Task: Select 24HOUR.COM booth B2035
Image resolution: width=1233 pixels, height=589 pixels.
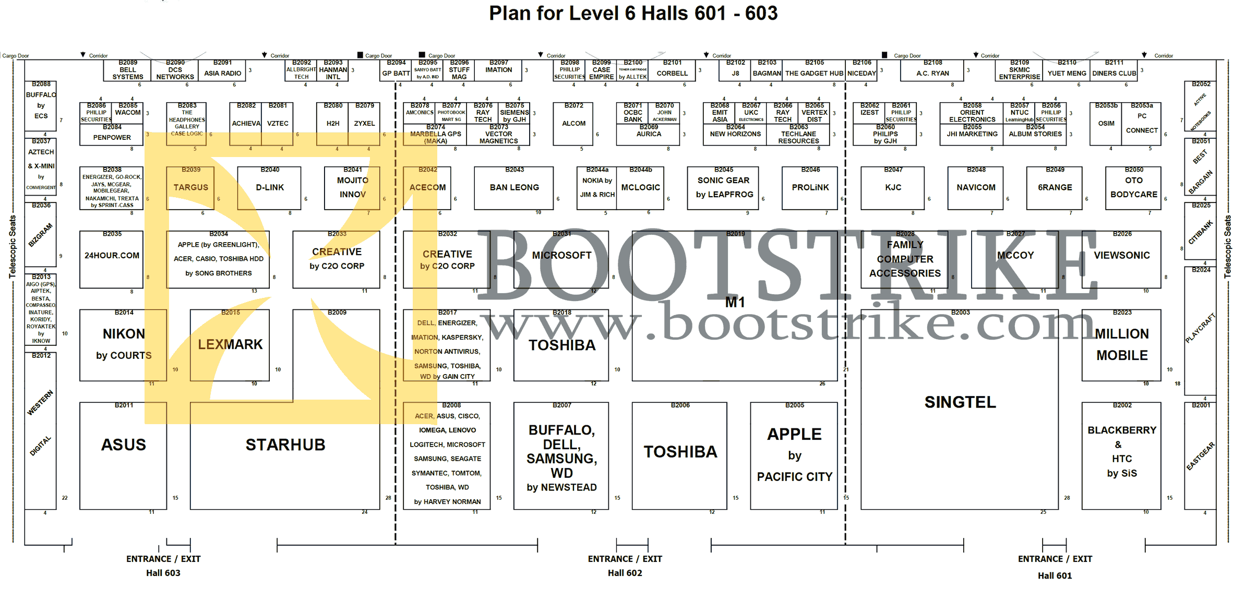Action: coord(112,259)
